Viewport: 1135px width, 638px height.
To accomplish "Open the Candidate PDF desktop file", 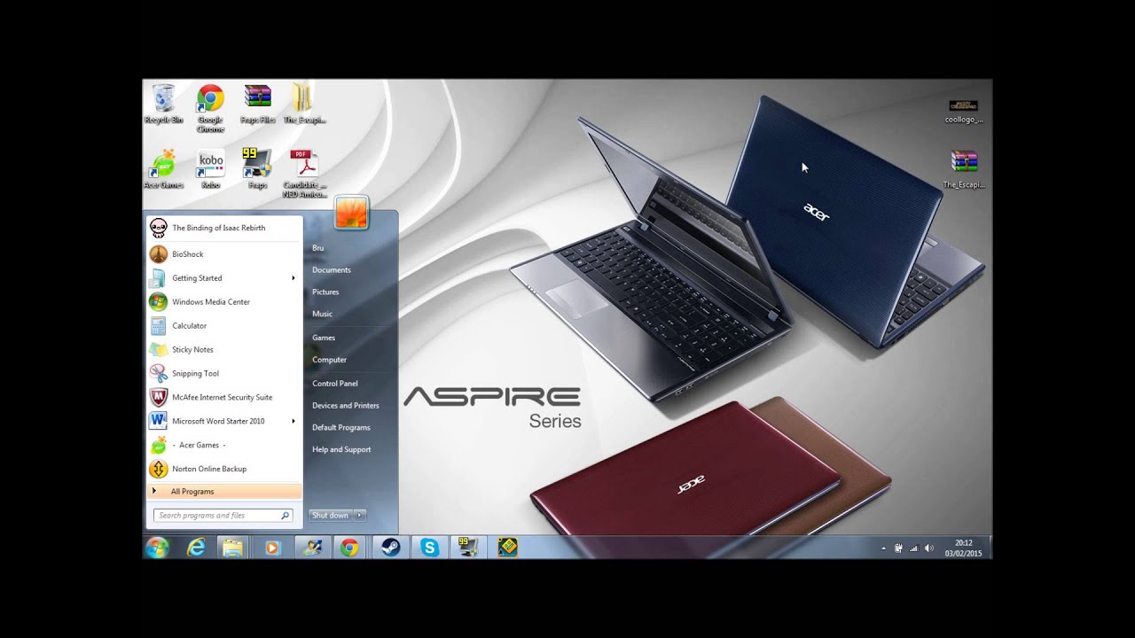I will 304,174.
